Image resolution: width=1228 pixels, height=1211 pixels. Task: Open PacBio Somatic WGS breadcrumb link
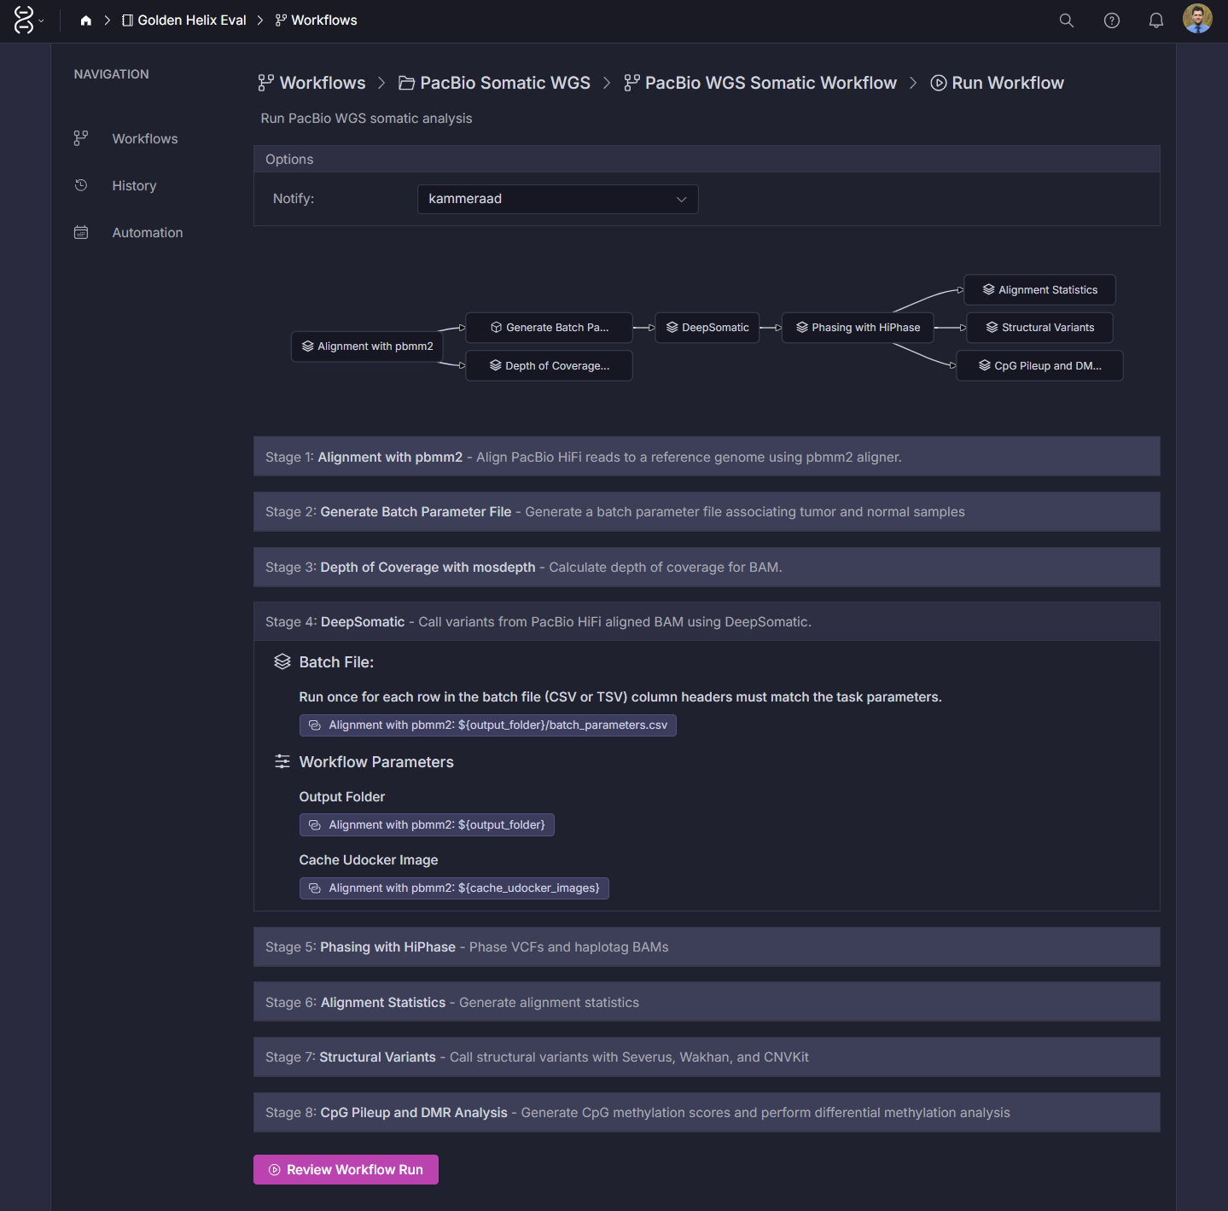coord(504,83)
